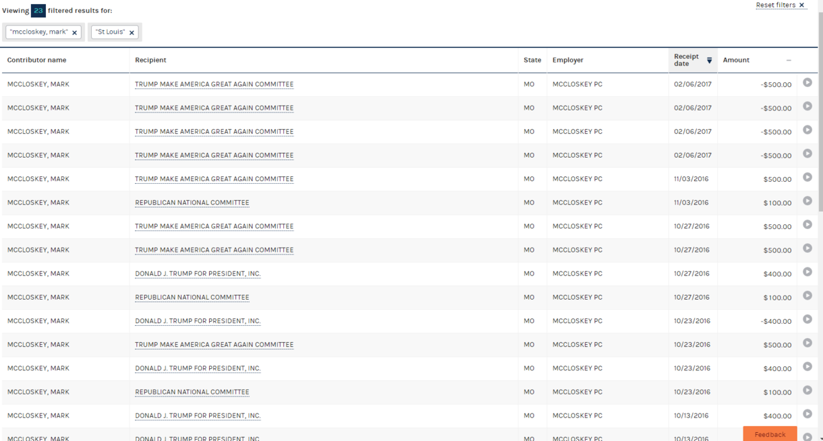Open Donald J. Trump for President link dated 10/27/2016
The image size is (823, 441).
[198, 274]
